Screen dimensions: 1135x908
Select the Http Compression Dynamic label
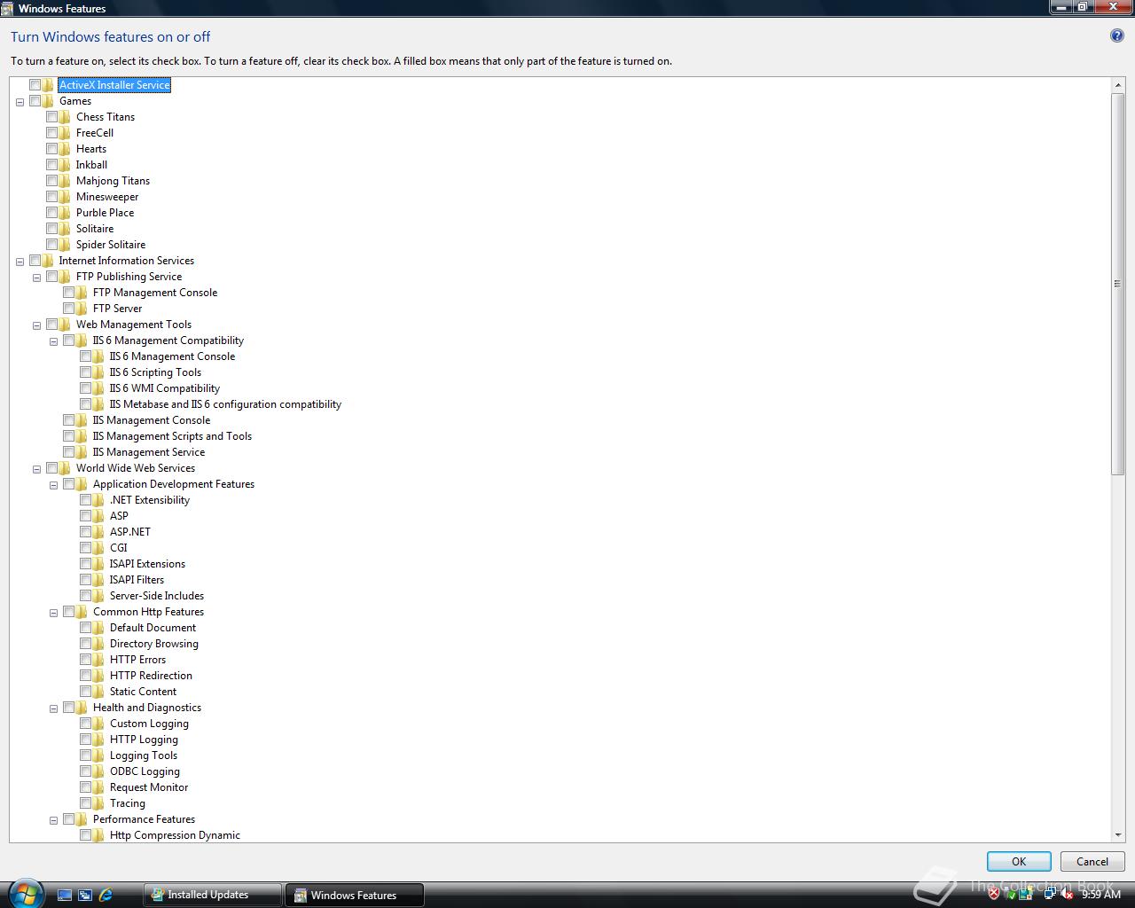coord(175,835)
